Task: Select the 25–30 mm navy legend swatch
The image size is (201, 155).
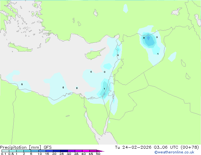Action: 64,151
